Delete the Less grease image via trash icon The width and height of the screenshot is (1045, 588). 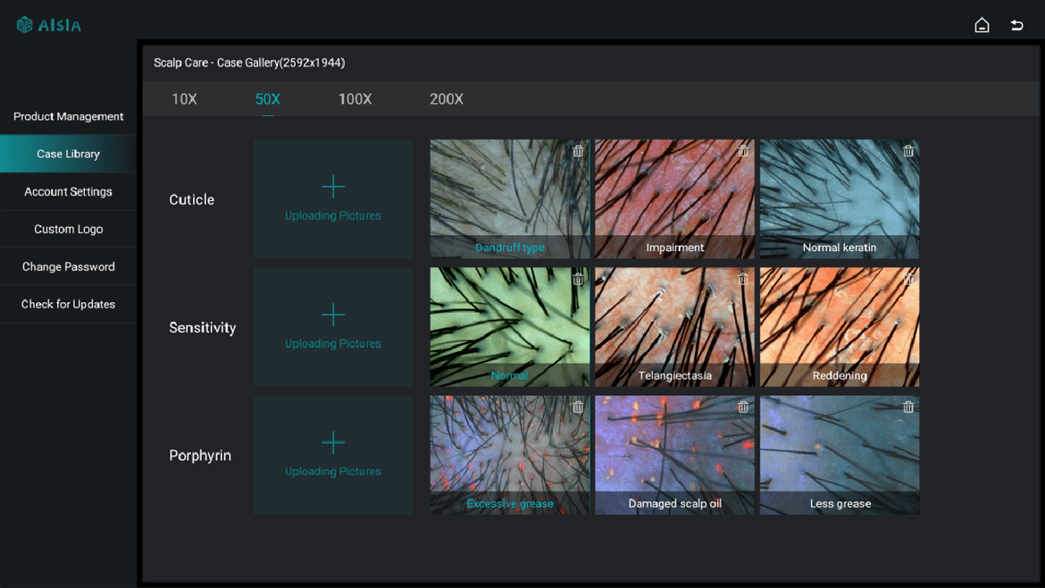(908, 407)
